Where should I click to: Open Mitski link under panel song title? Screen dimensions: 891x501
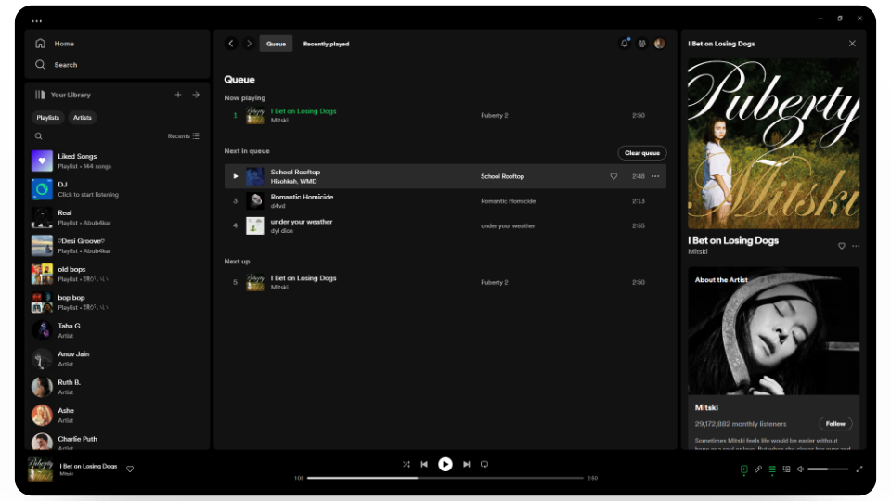(697, 251)
